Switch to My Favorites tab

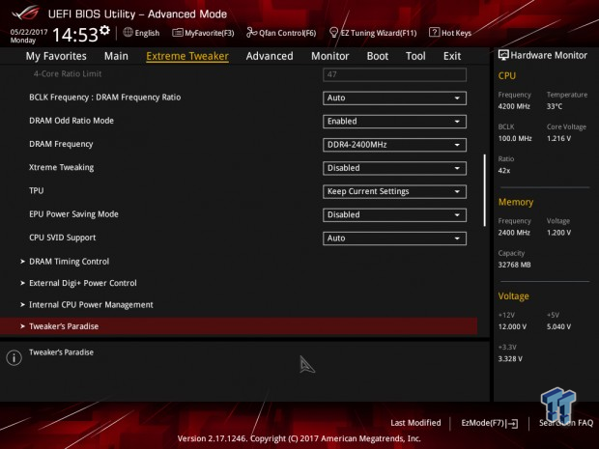point(56,56)
